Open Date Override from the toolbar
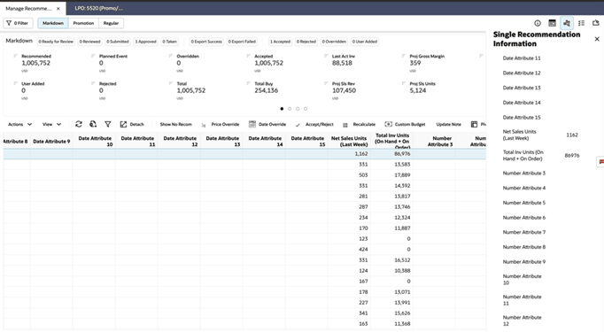The height and width of the screenshot is (332, 604). click(x=267, y=124)
